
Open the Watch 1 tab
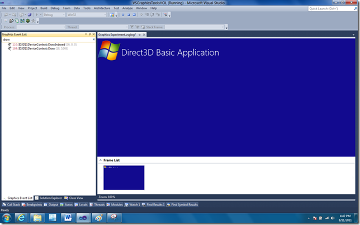(x=132, y=204)
